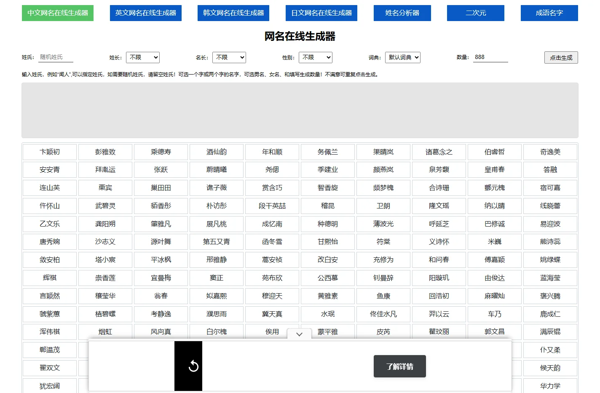
Task: Select the name 皇甫春
Action: click(x=495, y=170)
